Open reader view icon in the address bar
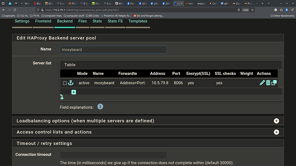The image size is (296, 166). point(239,10)
